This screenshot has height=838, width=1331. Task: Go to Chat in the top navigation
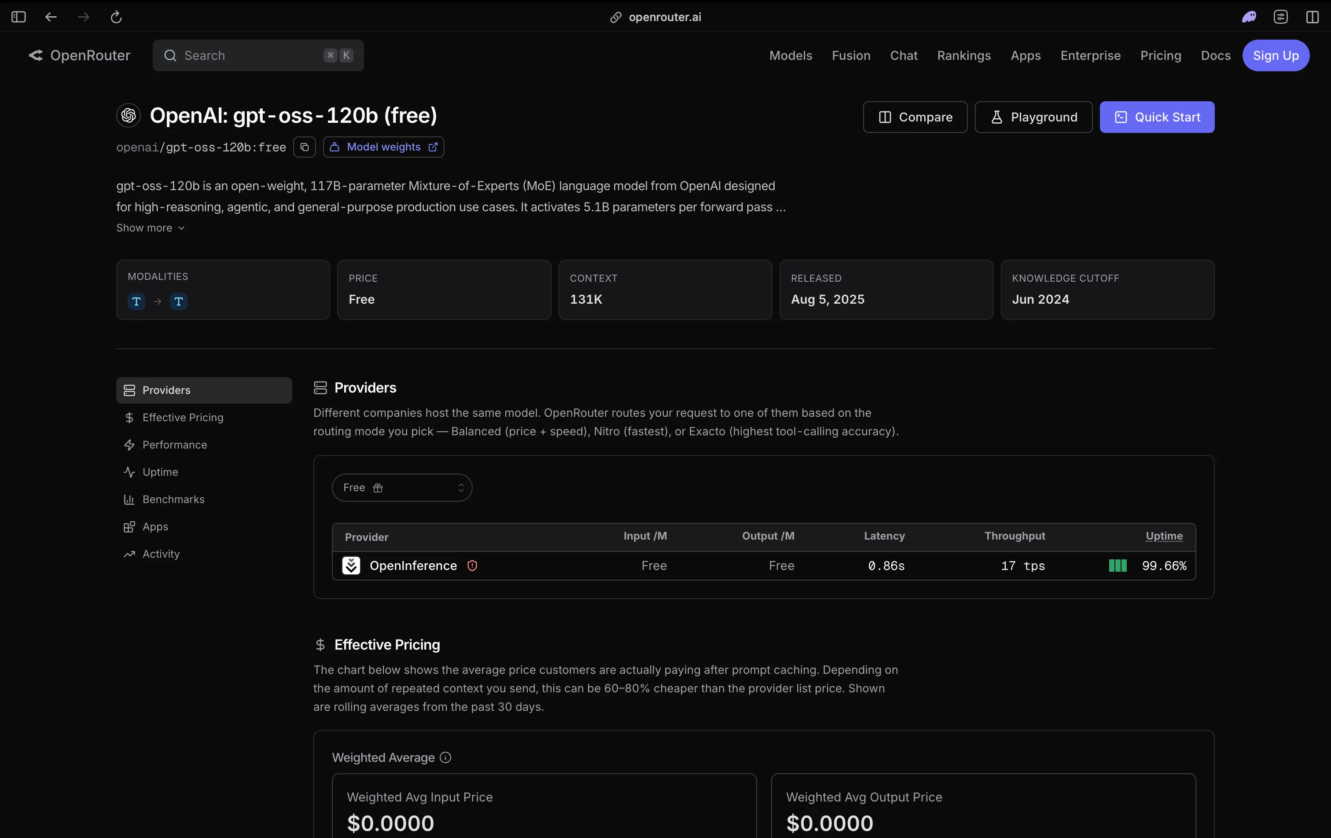coord(904,55)
